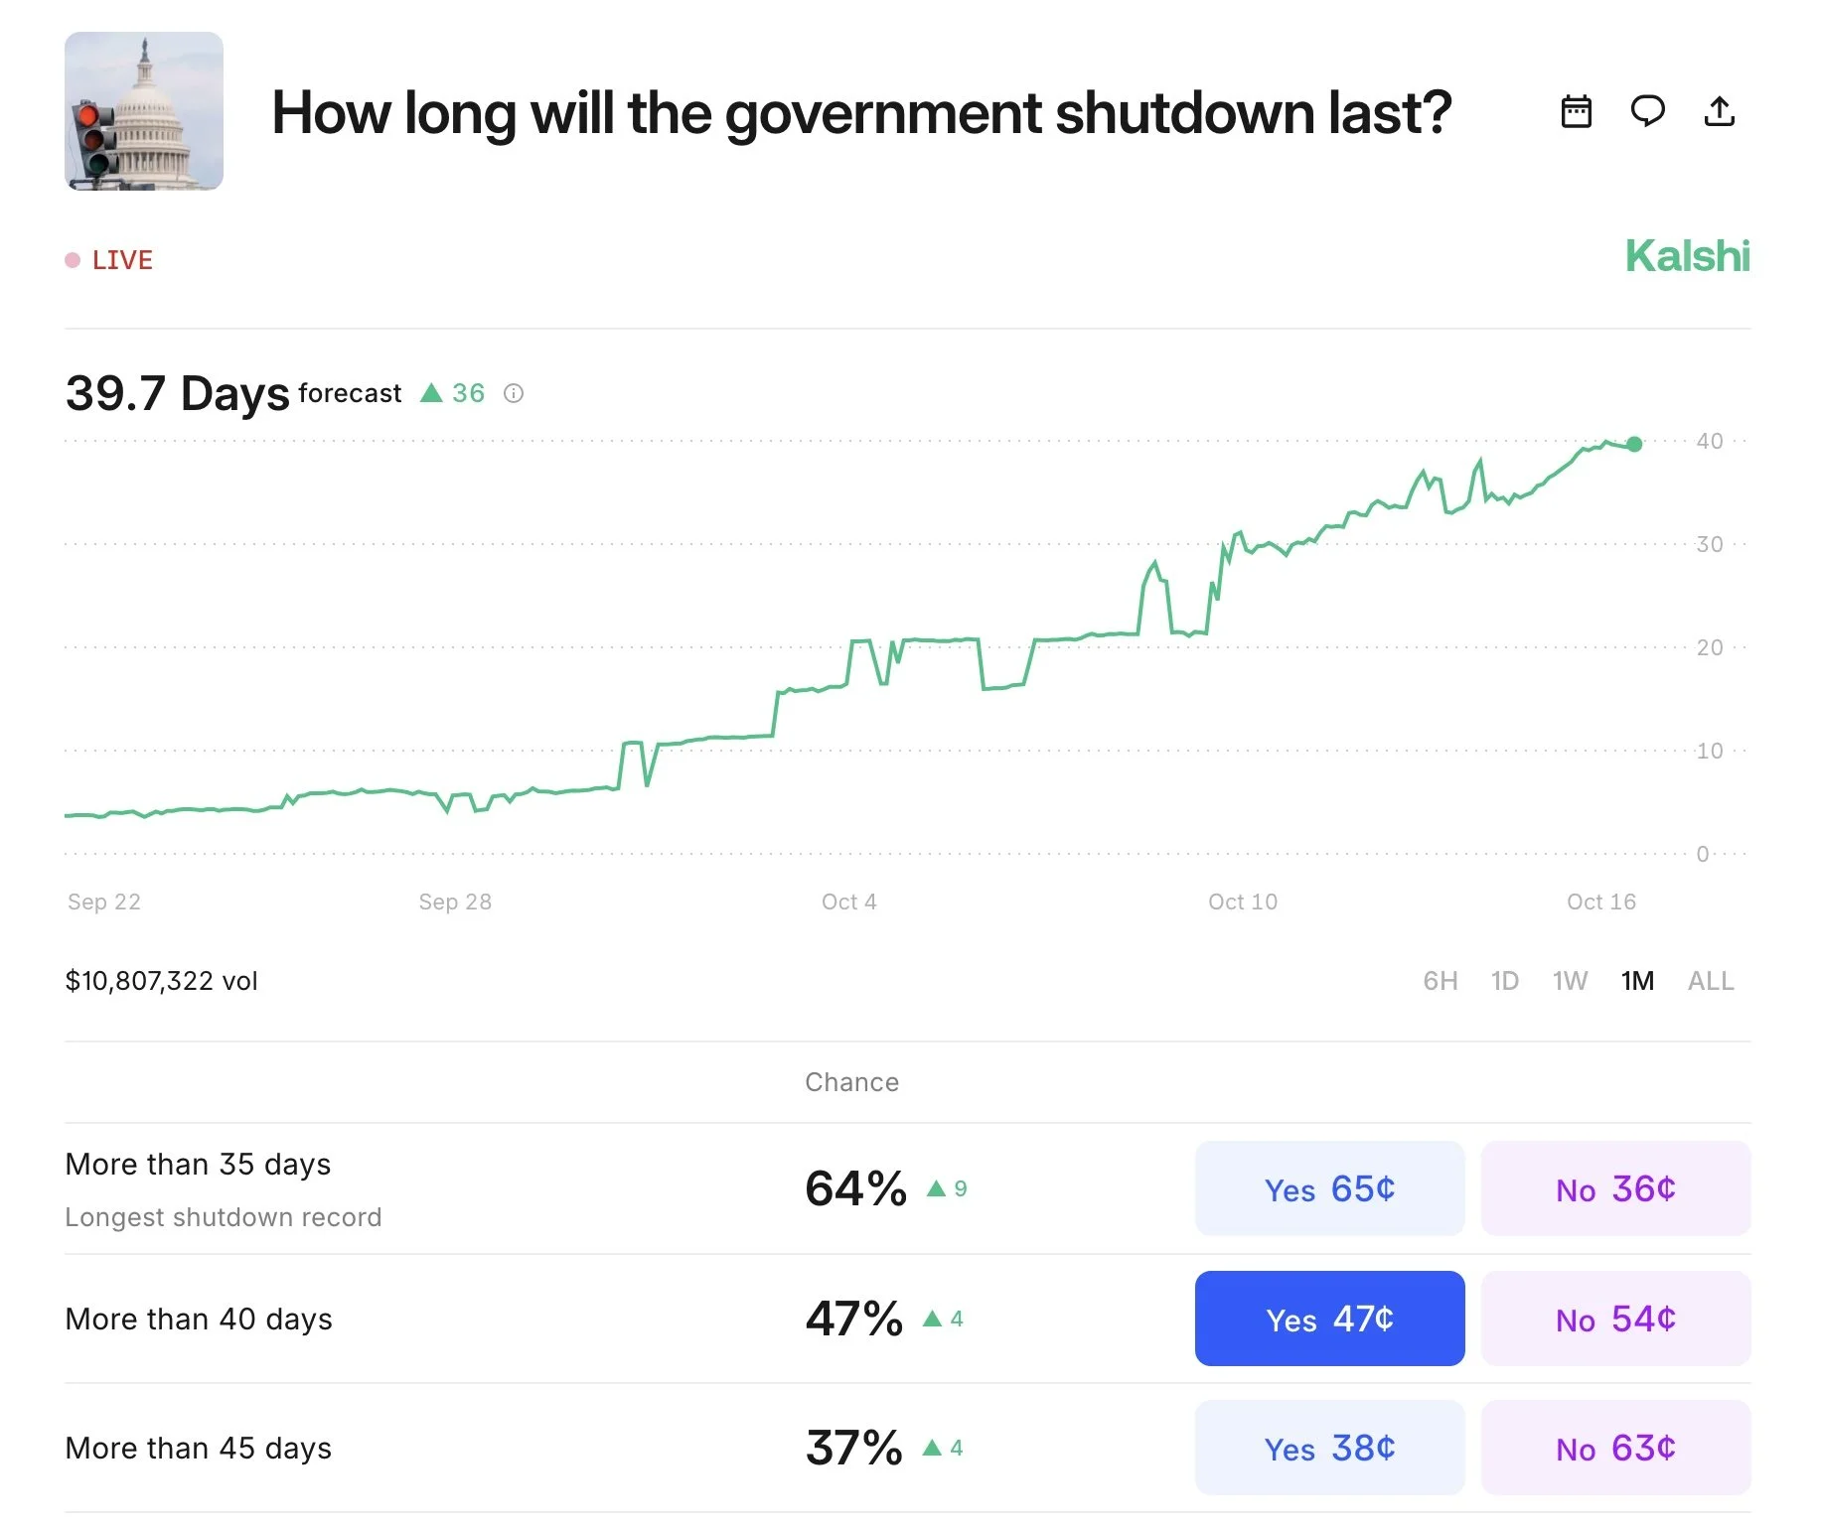The image size is (1821, 1528).
Task: Select the 6H chart range
Action: [x=1441, y=981]
